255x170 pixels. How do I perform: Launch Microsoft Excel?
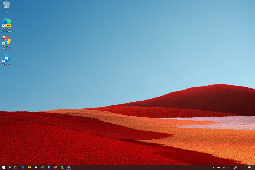coord(42,167)
